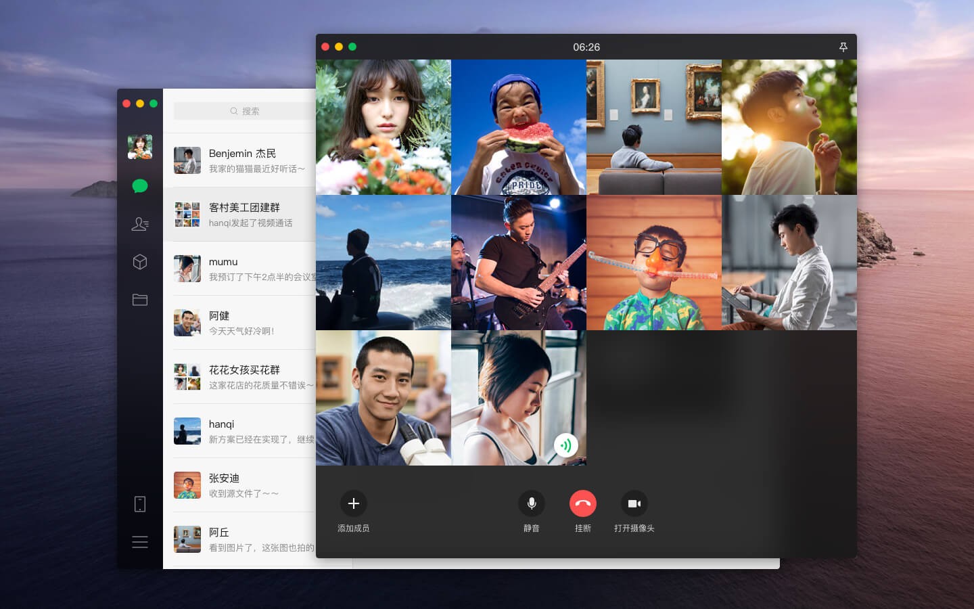The height and width of the screenshot is (609, 974).
Task: Pin the video call window on top
Action: 843,47
